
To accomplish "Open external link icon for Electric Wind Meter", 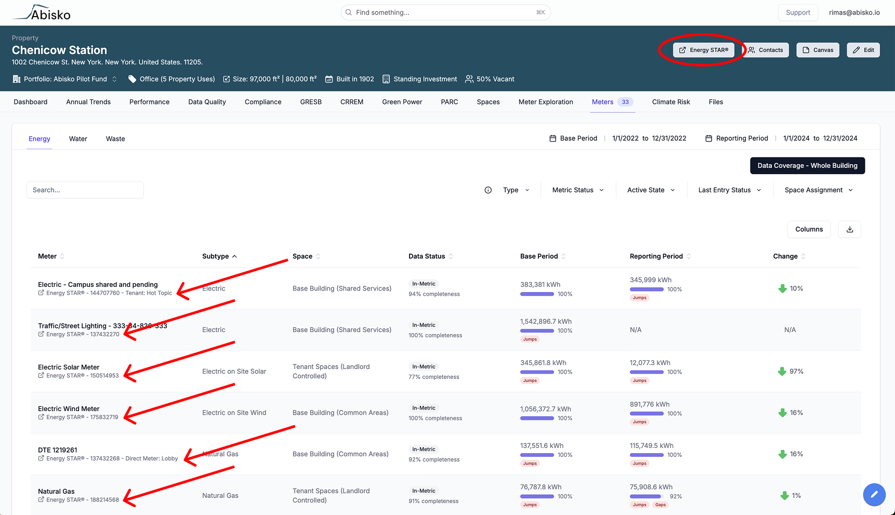I will coord(41,417).
